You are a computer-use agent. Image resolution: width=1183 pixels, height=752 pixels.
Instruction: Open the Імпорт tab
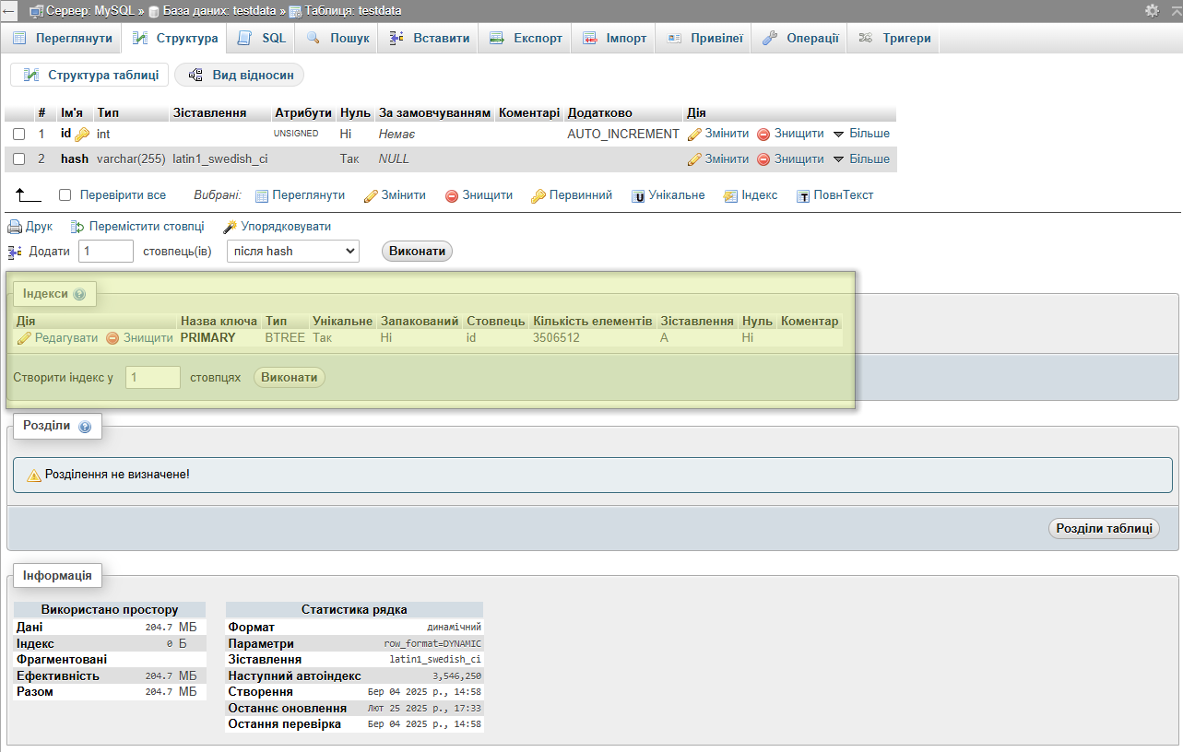(x=614, y=39)
